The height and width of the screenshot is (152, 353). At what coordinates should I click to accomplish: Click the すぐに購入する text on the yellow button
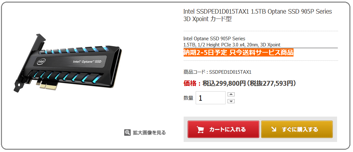(300, 130)
